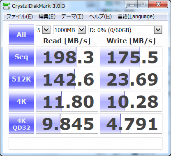Open the ヘルプ(H) menu

100,16
